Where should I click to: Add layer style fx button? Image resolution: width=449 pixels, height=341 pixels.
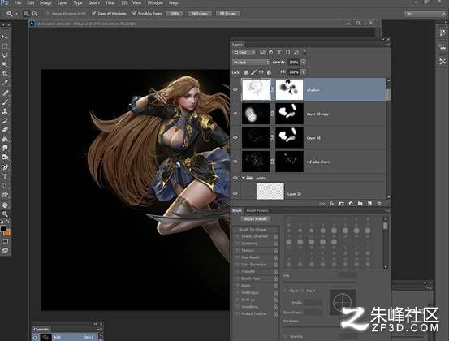coord(331,204)
